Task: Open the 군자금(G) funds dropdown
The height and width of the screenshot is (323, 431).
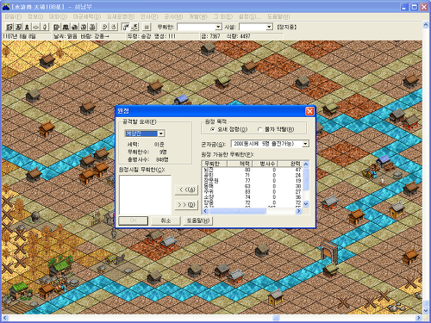Action: [x=306, y=144]
